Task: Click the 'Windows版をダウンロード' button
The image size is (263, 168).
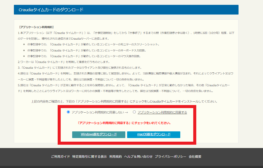Action: click(99, 134)
